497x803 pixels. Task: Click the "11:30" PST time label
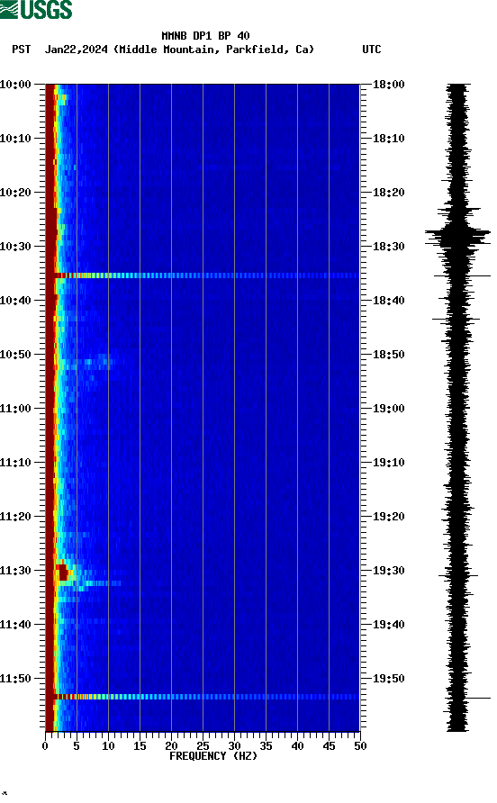point(15,571)
